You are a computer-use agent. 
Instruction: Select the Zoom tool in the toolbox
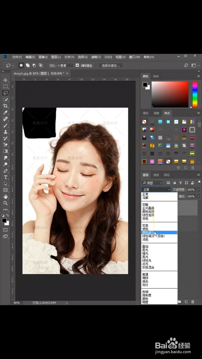click(5, 203)
